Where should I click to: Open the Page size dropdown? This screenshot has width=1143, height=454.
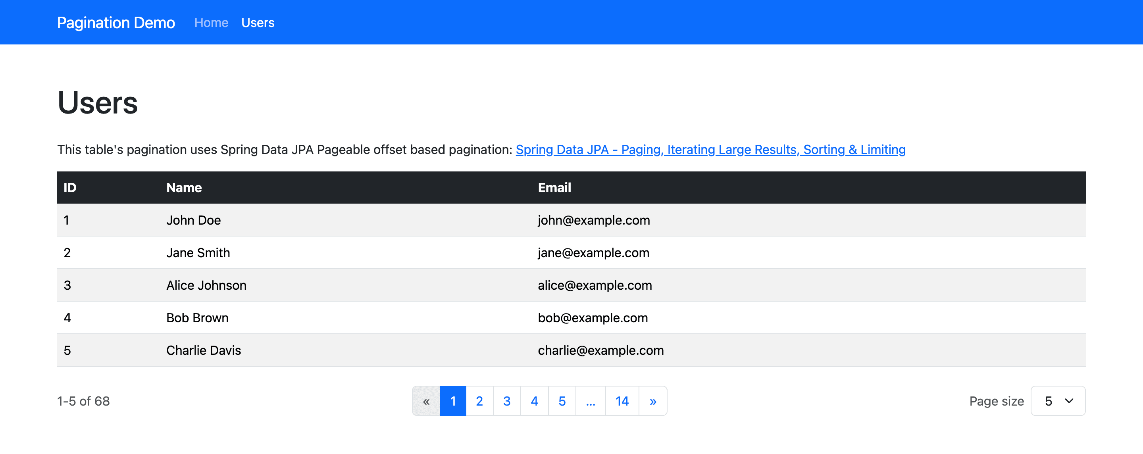click(1058, 401)
